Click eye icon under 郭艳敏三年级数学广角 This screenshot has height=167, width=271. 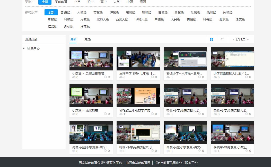coord(121,114)
